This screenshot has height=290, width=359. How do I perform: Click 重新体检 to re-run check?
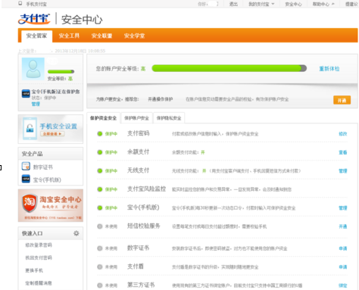329,69
